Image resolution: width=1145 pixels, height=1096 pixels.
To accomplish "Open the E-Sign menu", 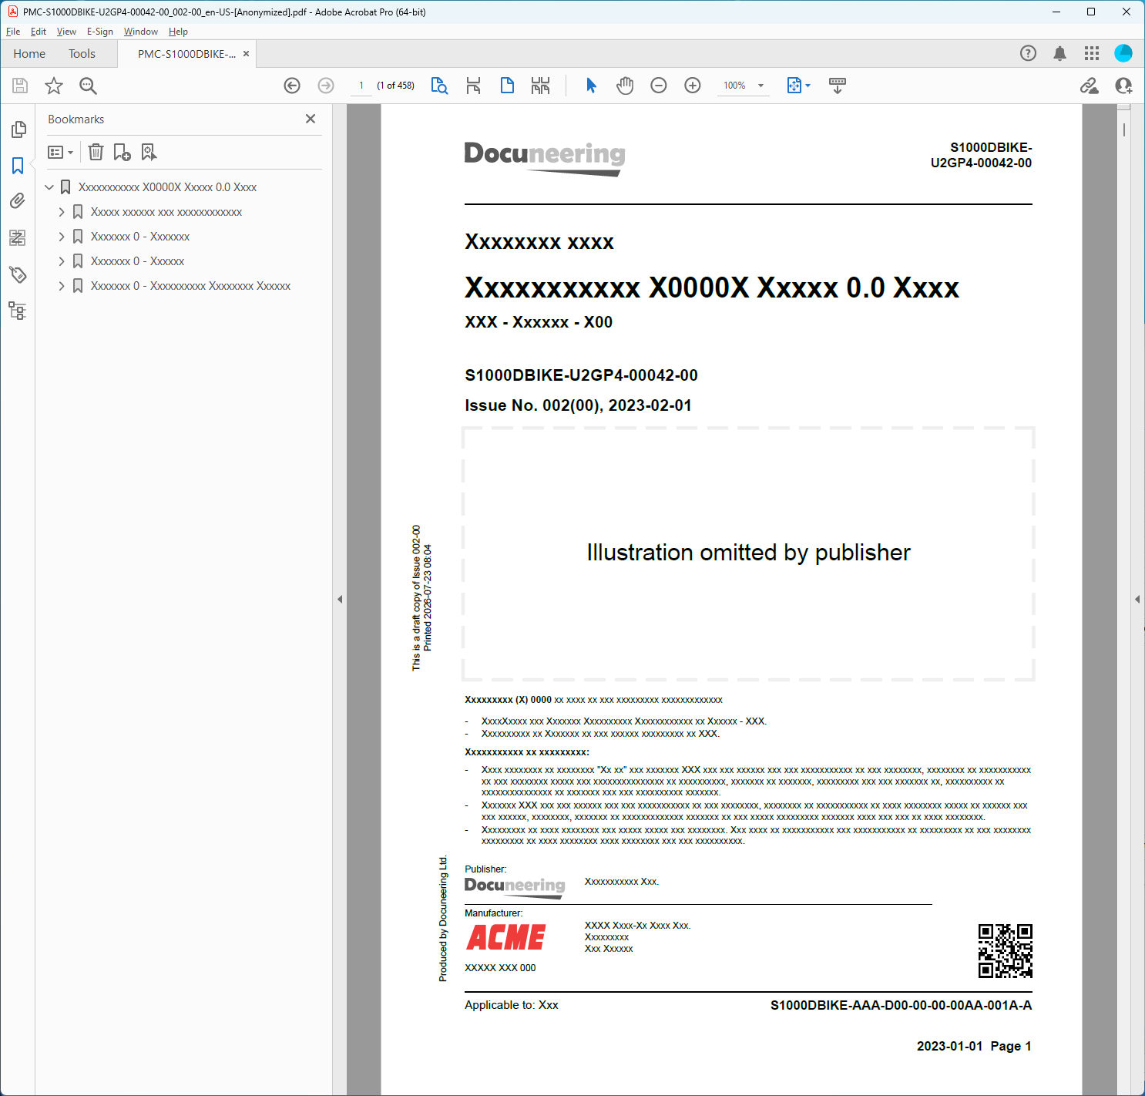I will pyautogui.click(x=100, y=32).
